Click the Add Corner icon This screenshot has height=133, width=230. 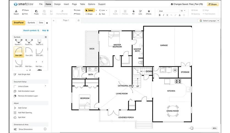(x=15, y=108)
